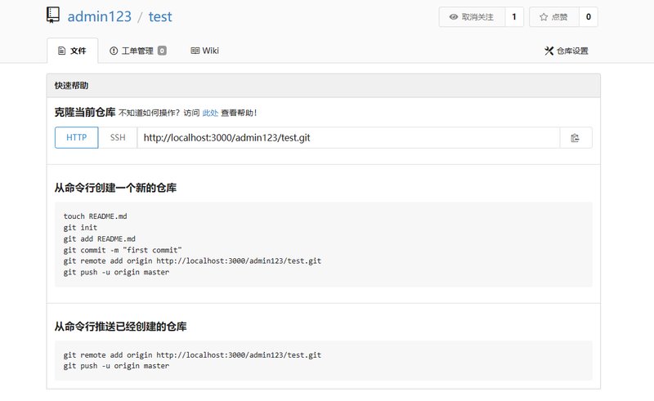Click the clone URL text field
The height and width of the screenshot is (401, 654).
tap(347, 138)
